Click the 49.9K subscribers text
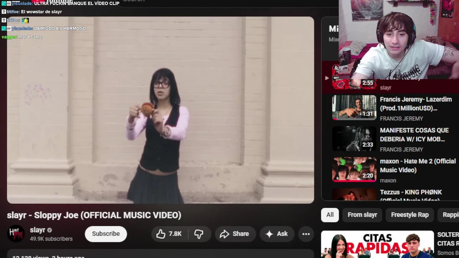 [51, 239]
